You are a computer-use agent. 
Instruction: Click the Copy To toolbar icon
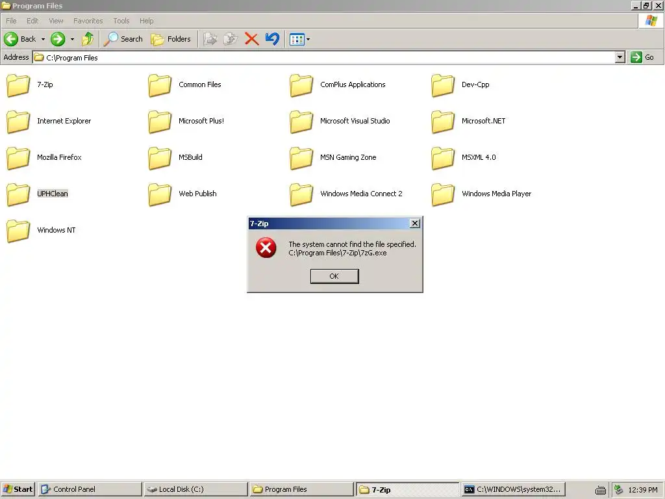[231, 39]
